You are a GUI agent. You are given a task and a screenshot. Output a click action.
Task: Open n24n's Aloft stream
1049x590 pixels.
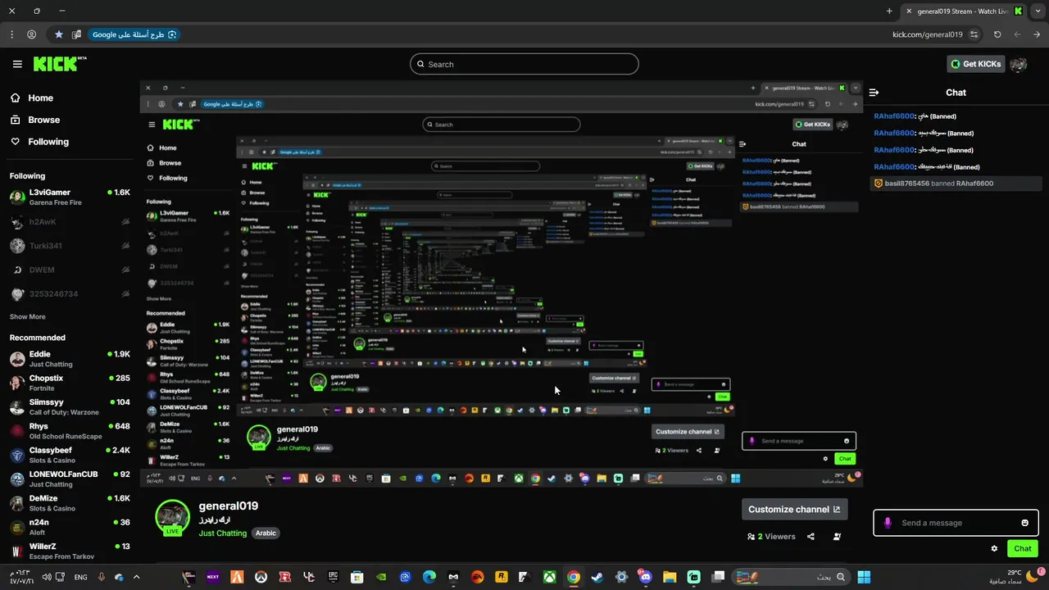click(x=70, y=527)
